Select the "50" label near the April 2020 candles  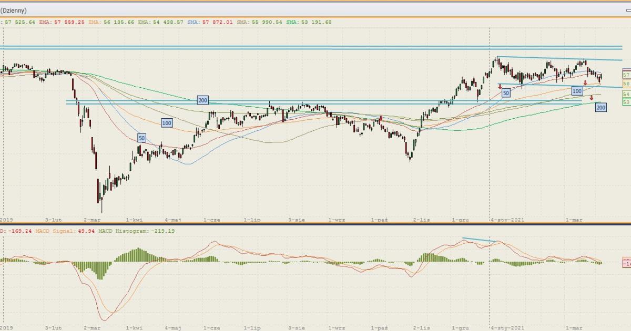tap(141, 138)
